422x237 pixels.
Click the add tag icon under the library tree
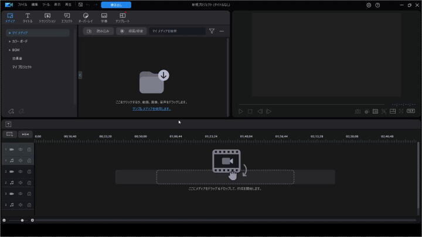[x=11, y=111]
